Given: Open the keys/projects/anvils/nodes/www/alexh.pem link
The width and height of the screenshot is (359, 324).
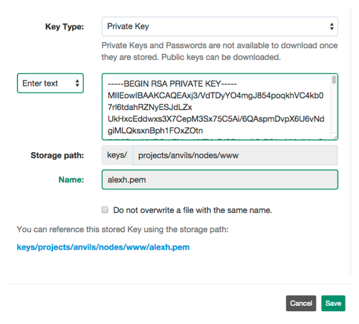Looking at the screenshot, I should click(103, 247).
